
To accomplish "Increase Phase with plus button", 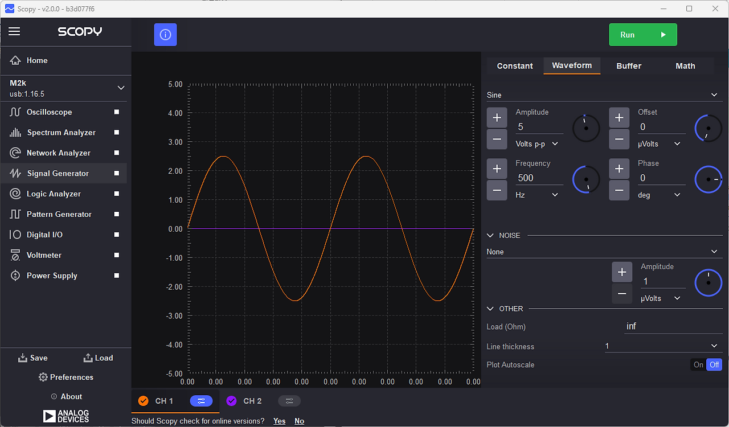I will (619, 169).
